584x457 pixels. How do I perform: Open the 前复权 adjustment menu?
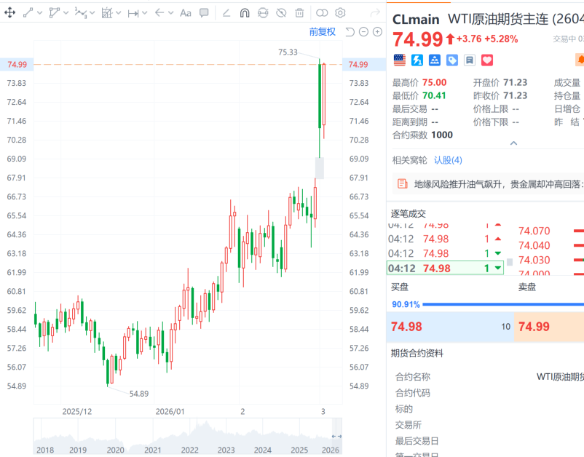tap(322, 31)
